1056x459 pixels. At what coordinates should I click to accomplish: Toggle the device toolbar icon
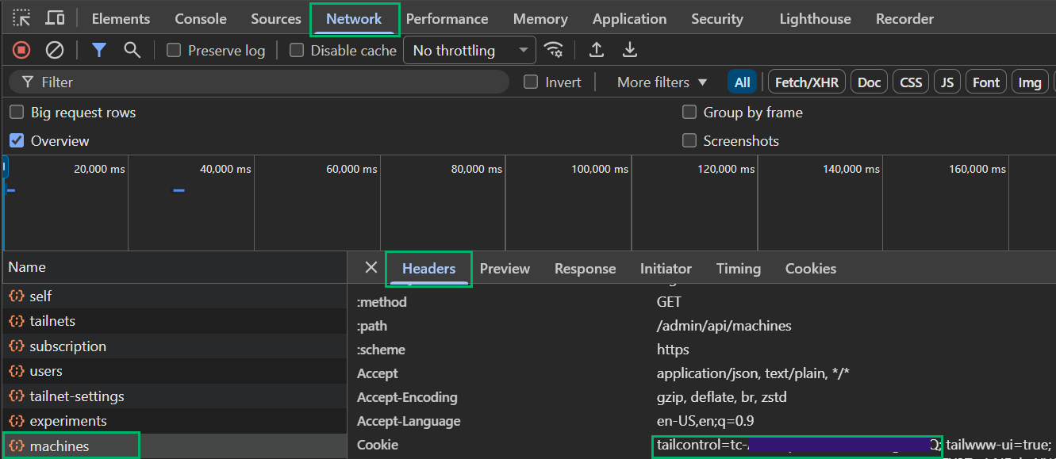55,18
